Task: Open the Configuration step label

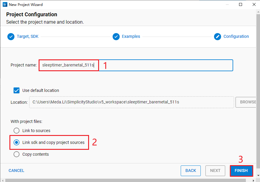Action: (x=236, y=36)
